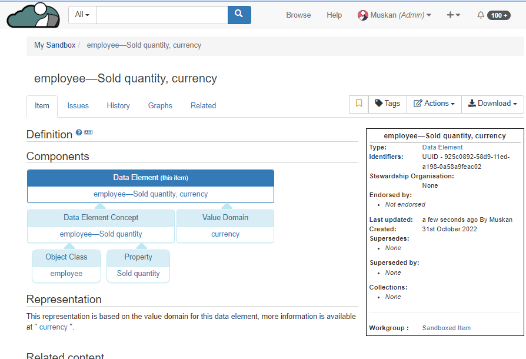Click in the search input field

pyautogui.click(x=162, y=15)
